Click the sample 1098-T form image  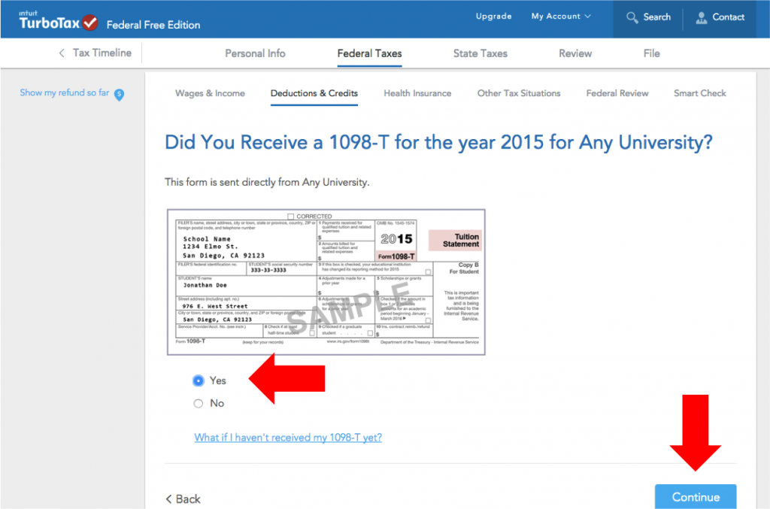coord(325,280)
